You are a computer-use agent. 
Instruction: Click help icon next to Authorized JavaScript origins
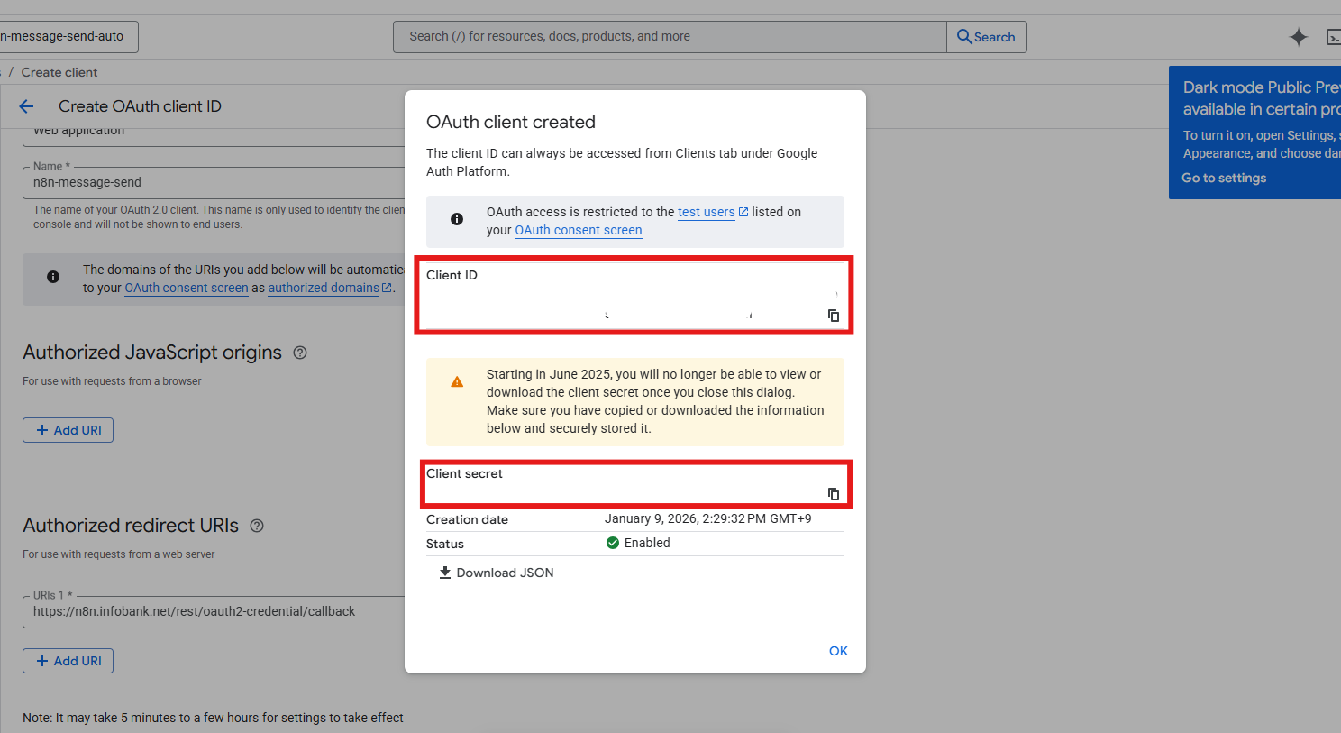(x=300, y=353)
